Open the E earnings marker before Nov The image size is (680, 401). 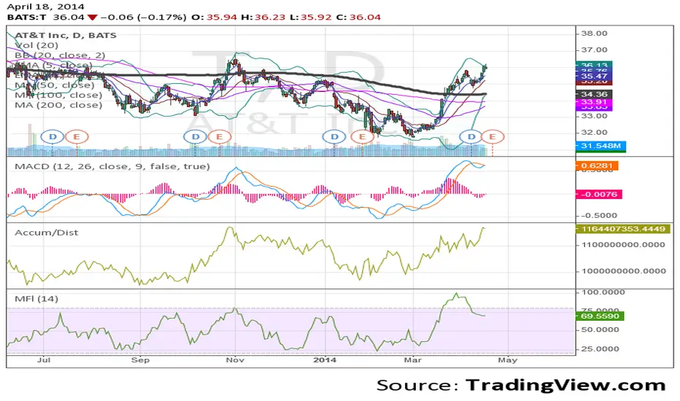click(x=220, y=137)
